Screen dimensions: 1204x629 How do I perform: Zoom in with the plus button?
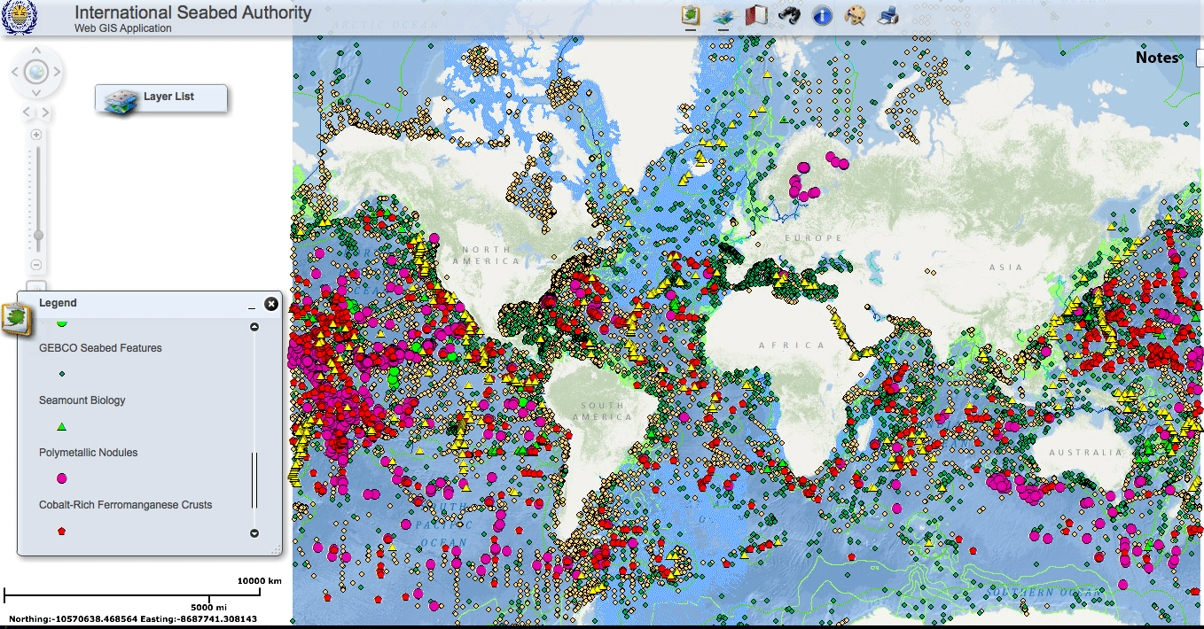click(36, 135)
